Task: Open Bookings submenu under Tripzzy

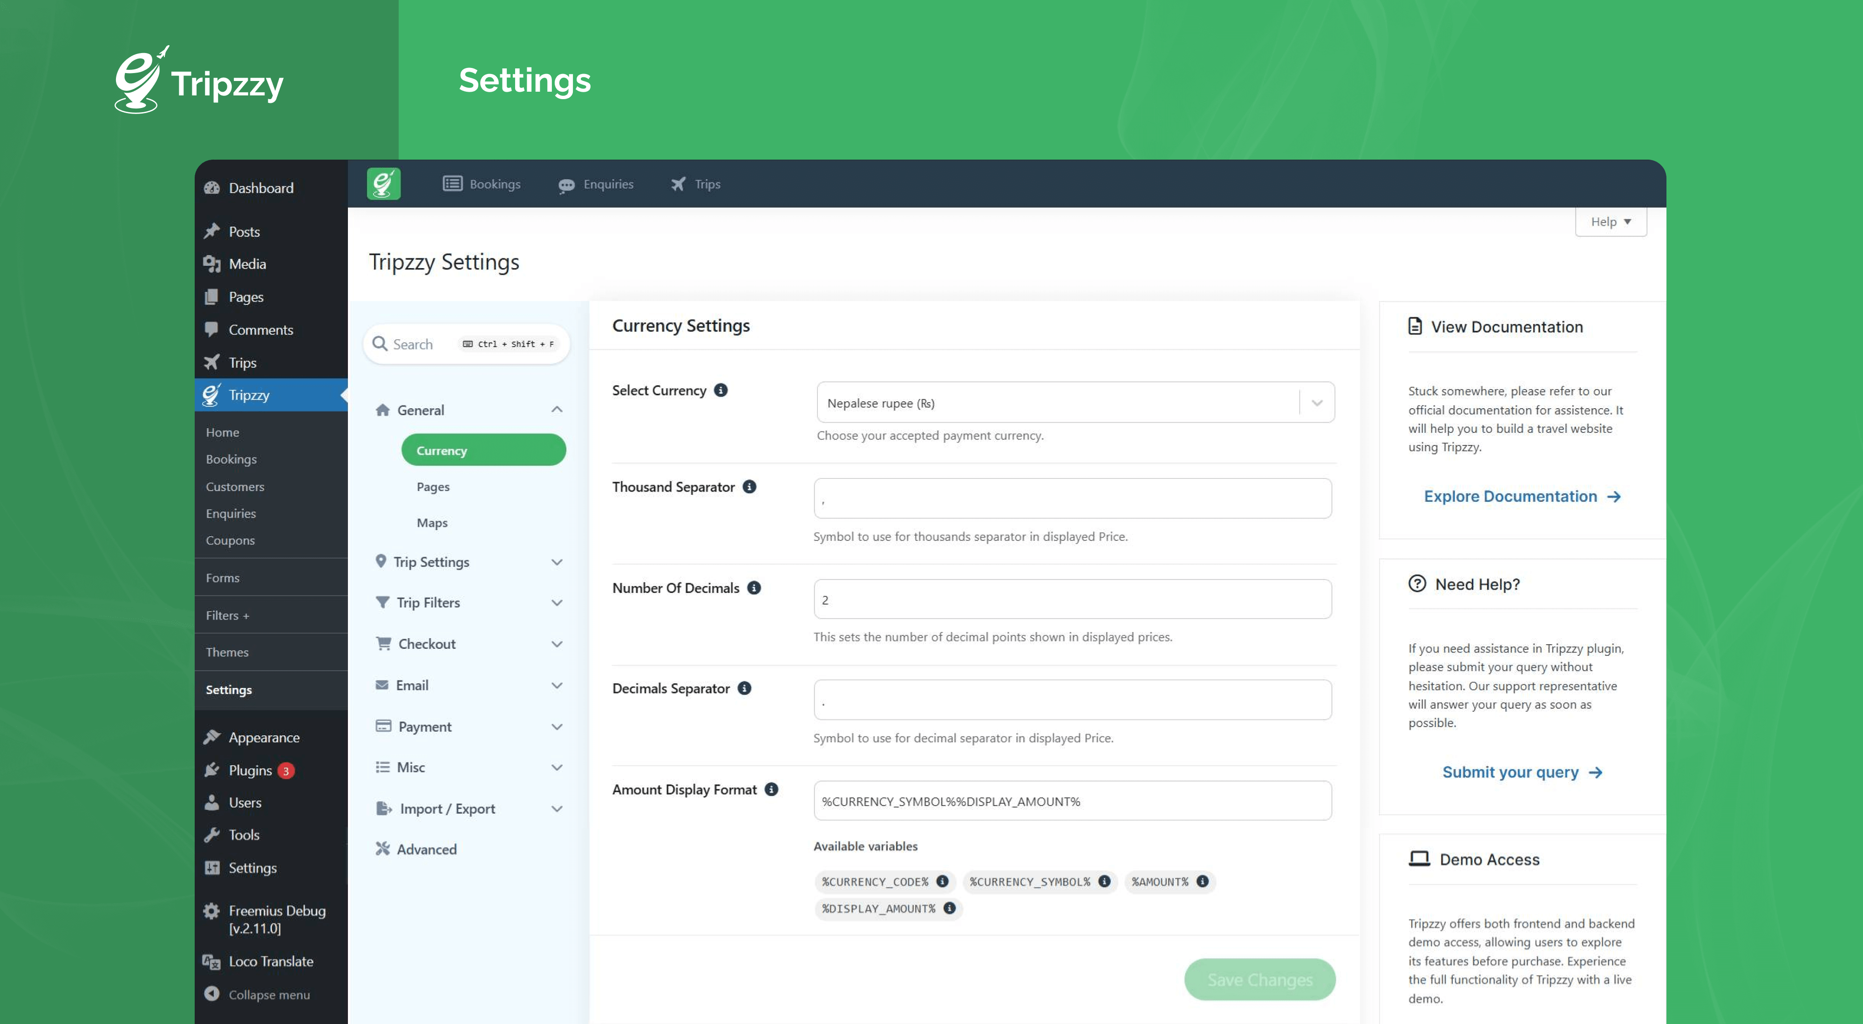Action: (x=231, y=459)
